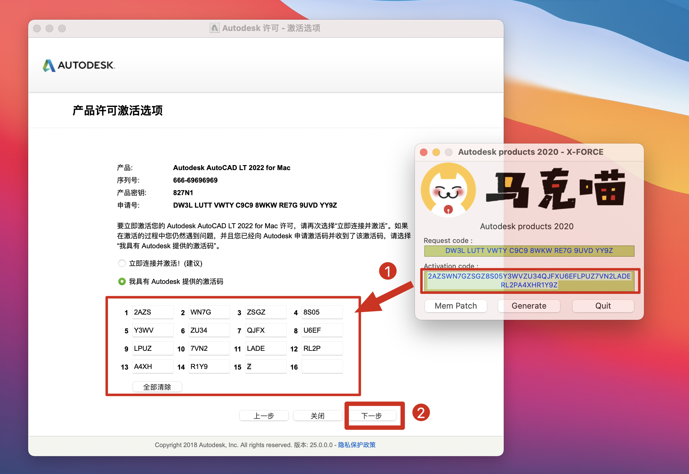Close the X-FORCE window with red button
The height and width of the screenshot is (474, 689).
(424, 152)
